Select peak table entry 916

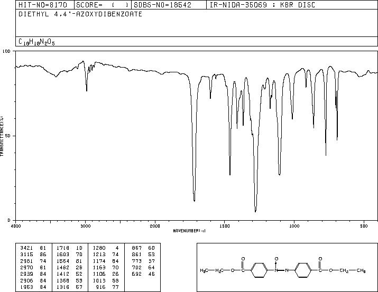pyautogui.click(x=101, y=287)
